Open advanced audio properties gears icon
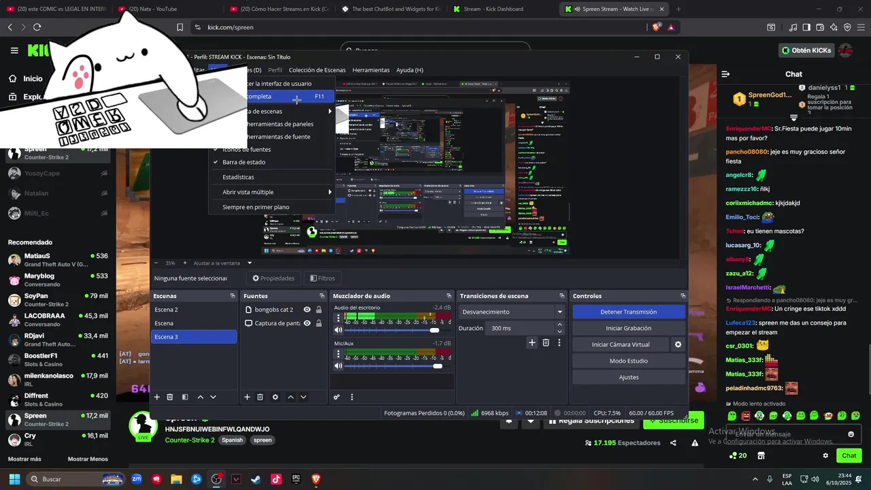 [x=336, y=397]
